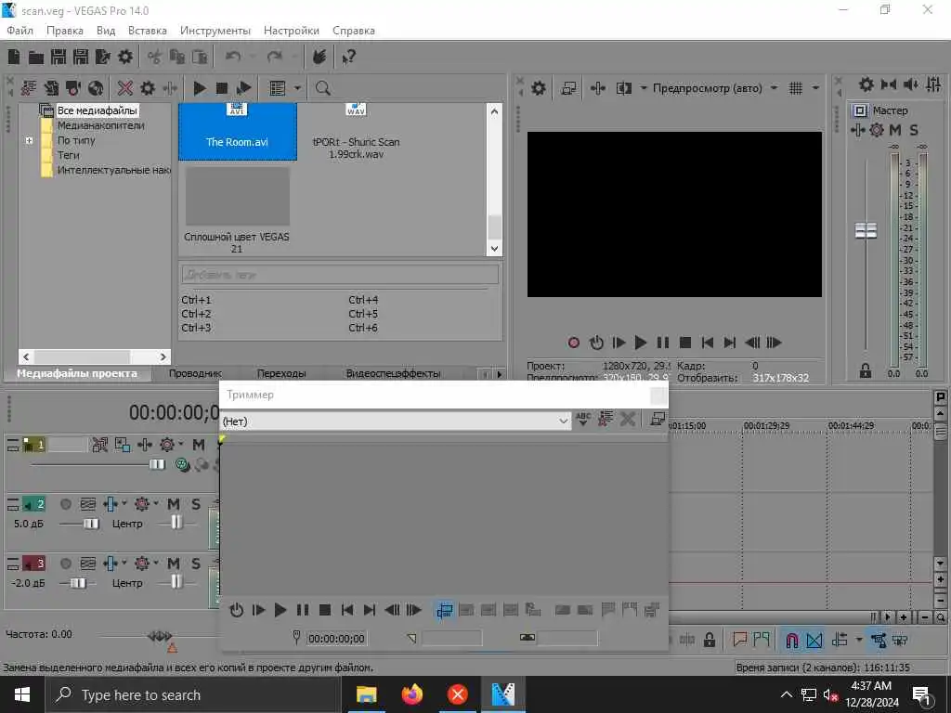Open project with the folder toolbar icon
This screenshot has height=713, width=951.
coord(36,57)
